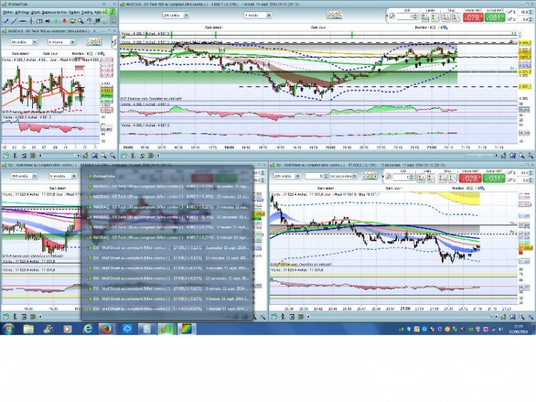The width and height of the screenshot is (536, 402).
Task: Click the red Vente MKT 079 button
Action: (473, 17)
